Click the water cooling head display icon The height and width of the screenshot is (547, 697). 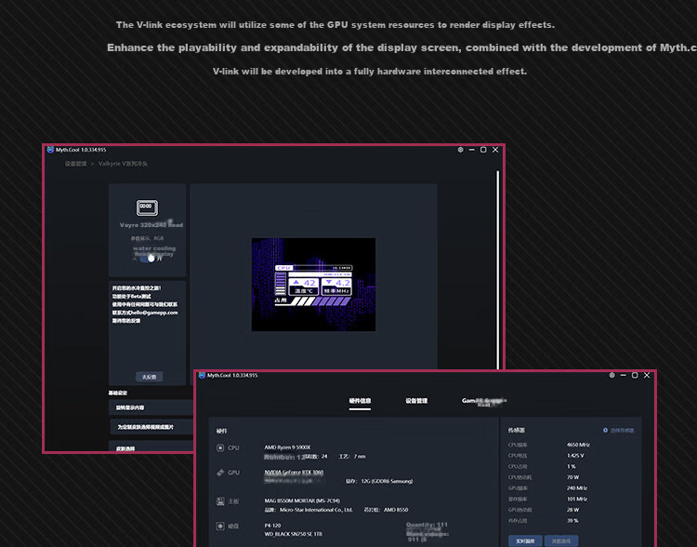click(x=147, y=207)
